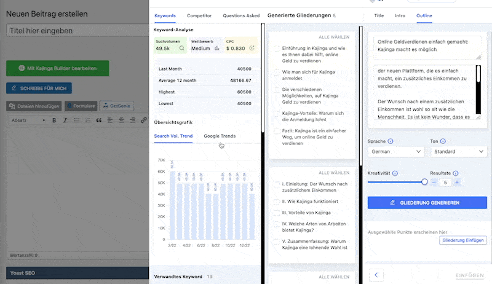
Task: Open the Sprache dropdown showing German
Action: tap(396, 152)
